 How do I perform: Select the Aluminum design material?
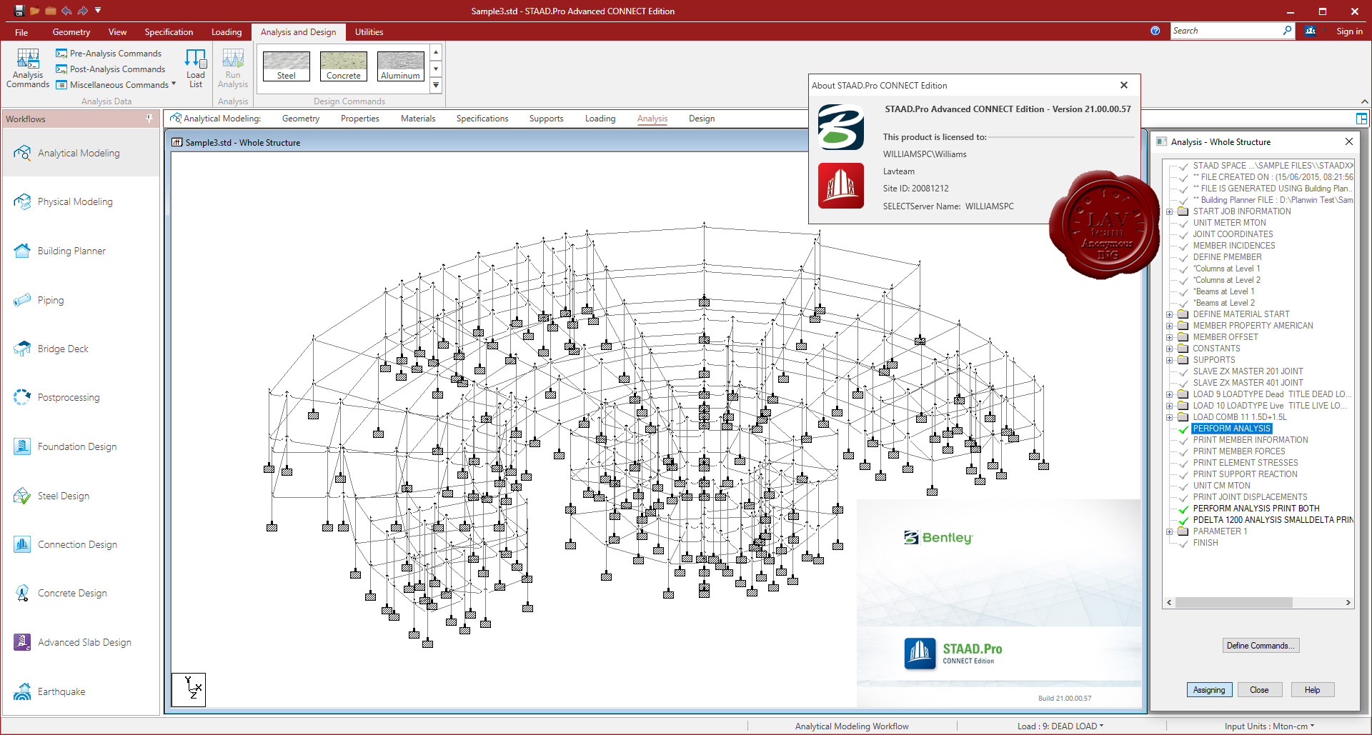[400, 66]
